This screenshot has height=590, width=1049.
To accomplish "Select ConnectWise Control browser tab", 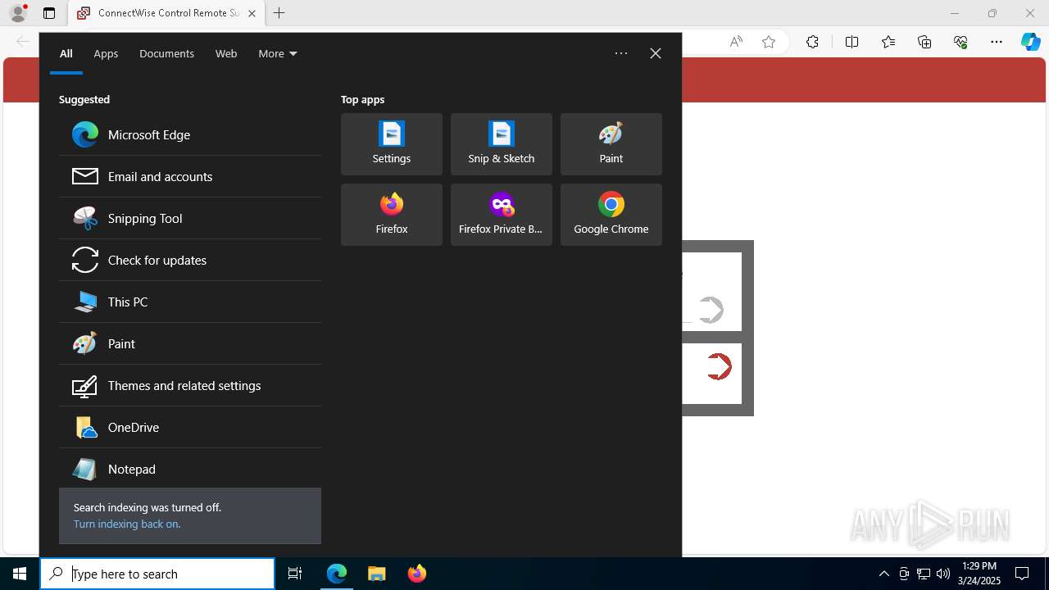I will coord(167,13).
